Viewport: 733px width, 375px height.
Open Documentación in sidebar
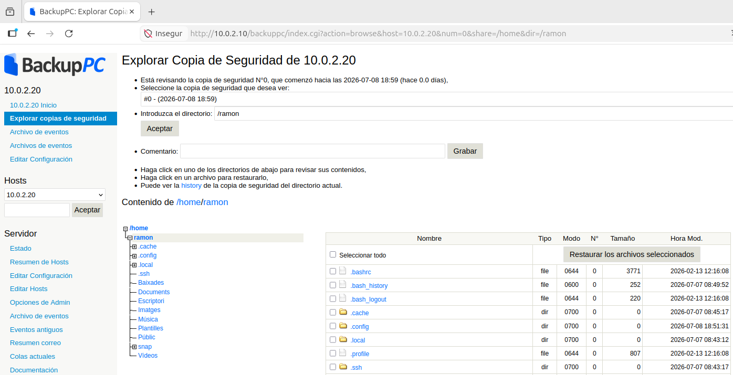(x=34, y=370)
